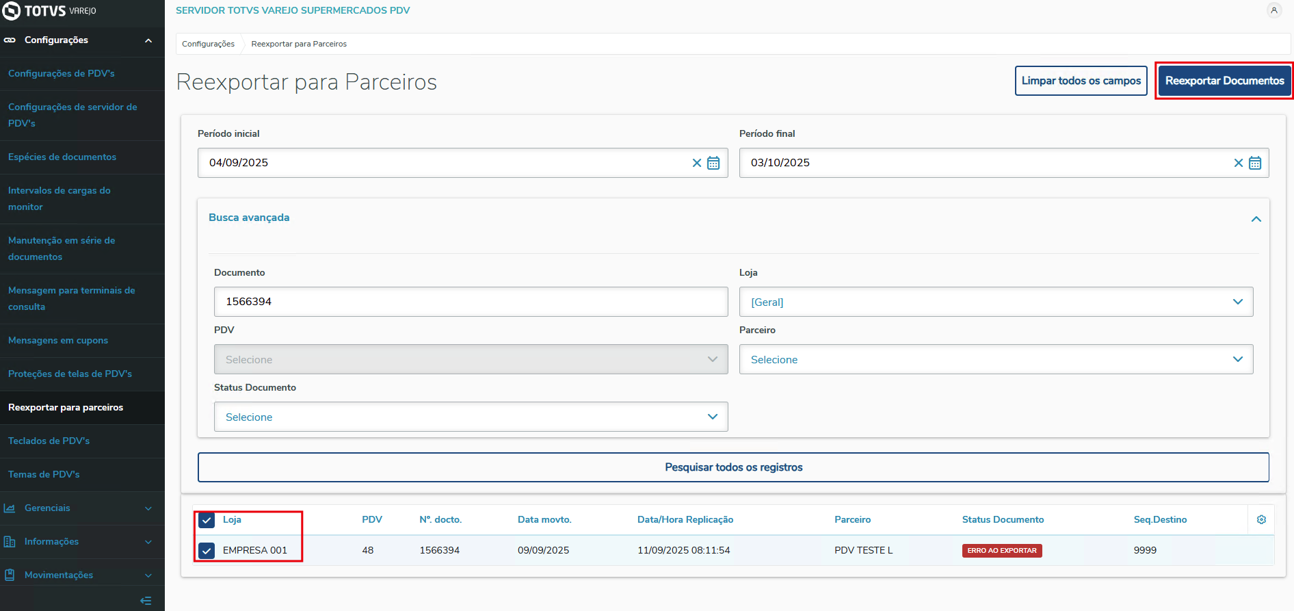Open the disabled PDV dropdown
Image resolution: width=1294 pixels, height=611 pixels.
pos(471,359)
